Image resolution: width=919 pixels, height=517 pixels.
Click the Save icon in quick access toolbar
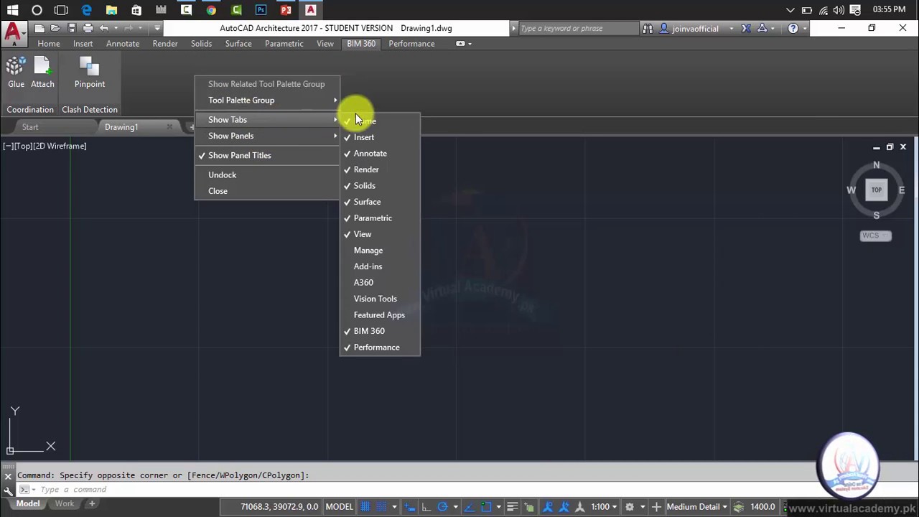[72, 28]
